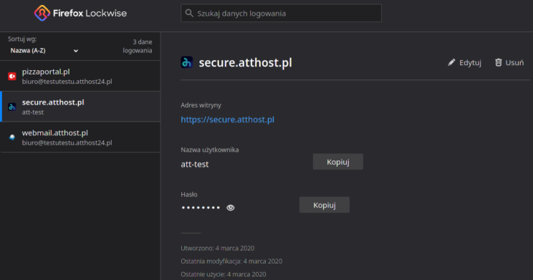Click the trash can icon by Usuń
This screenshot has width=533, height=280.
(x=499, y=62)
